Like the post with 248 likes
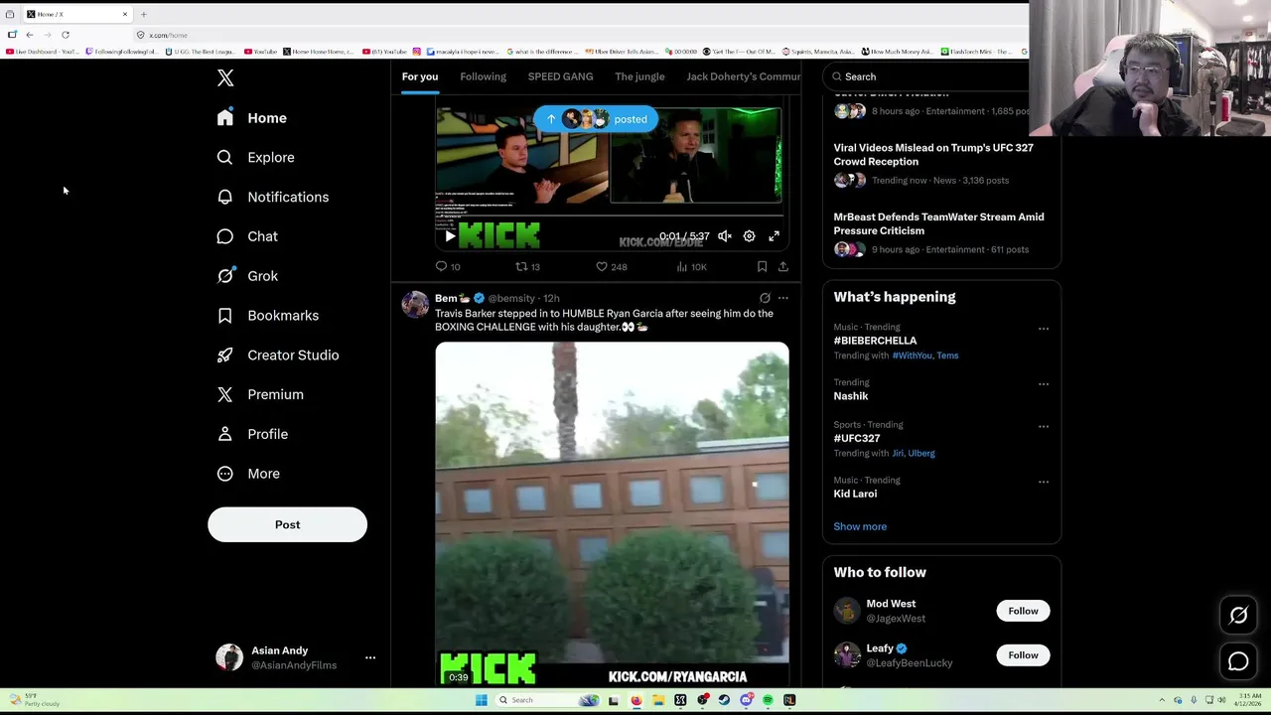This screenshot has height=715, width=1271. (611, 266)
